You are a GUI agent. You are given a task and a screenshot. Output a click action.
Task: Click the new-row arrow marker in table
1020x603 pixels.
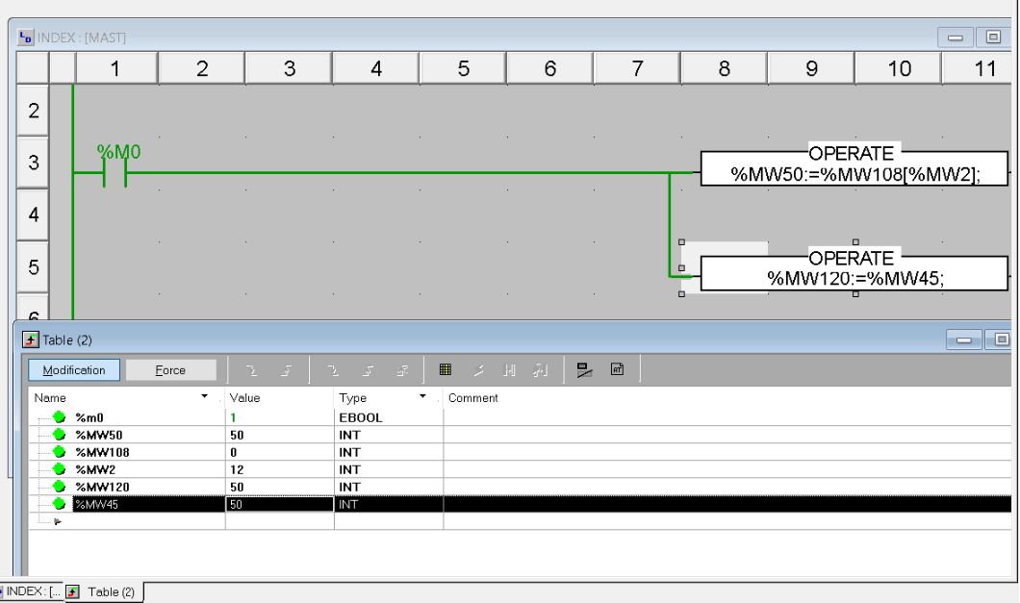coord(57,521)
